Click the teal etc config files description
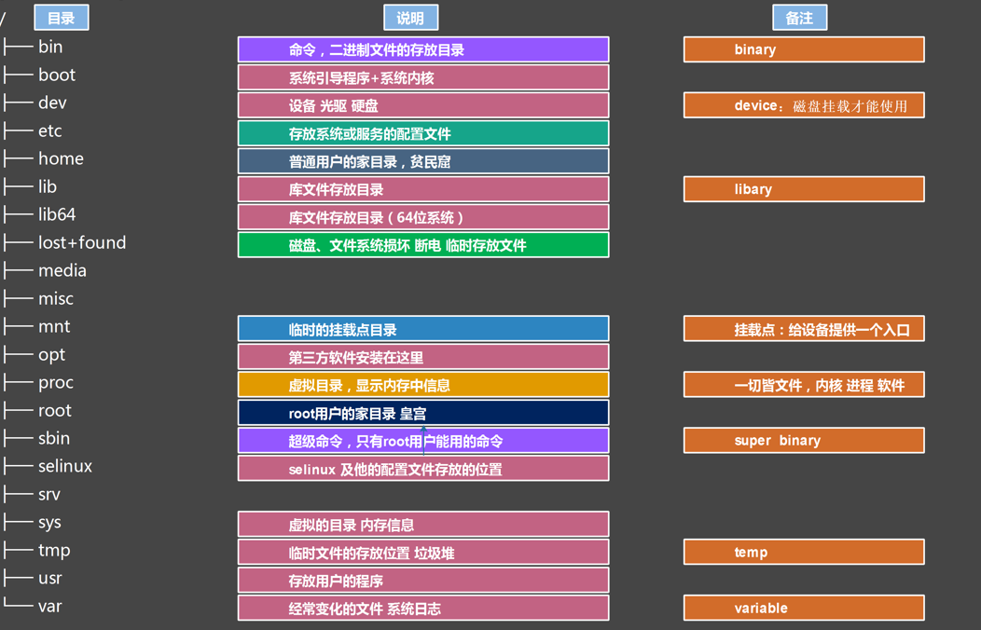 (x=423, y=133)
